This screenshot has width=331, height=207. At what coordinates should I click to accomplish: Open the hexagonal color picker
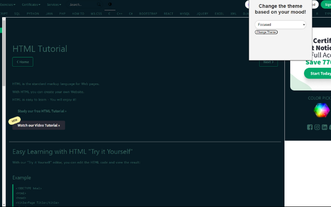322,110
